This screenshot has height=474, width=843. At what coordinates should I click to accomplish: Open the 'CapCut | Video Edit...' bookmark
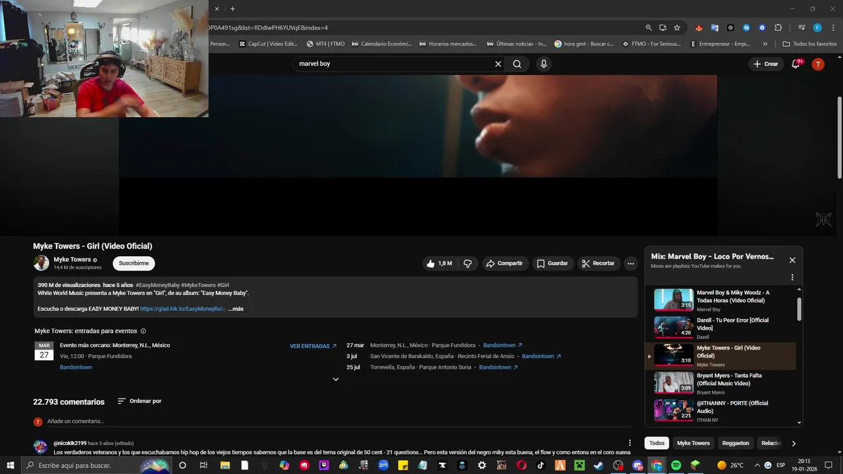click(268, 44)
